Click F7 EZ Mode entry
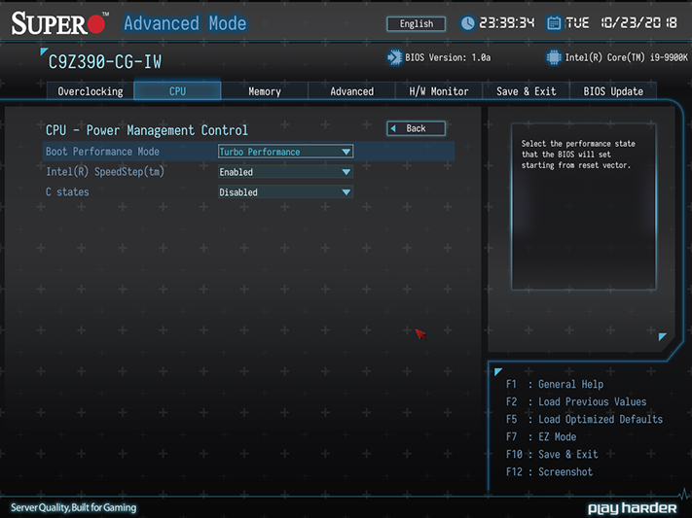692x518 pixels. pos(541,437)
